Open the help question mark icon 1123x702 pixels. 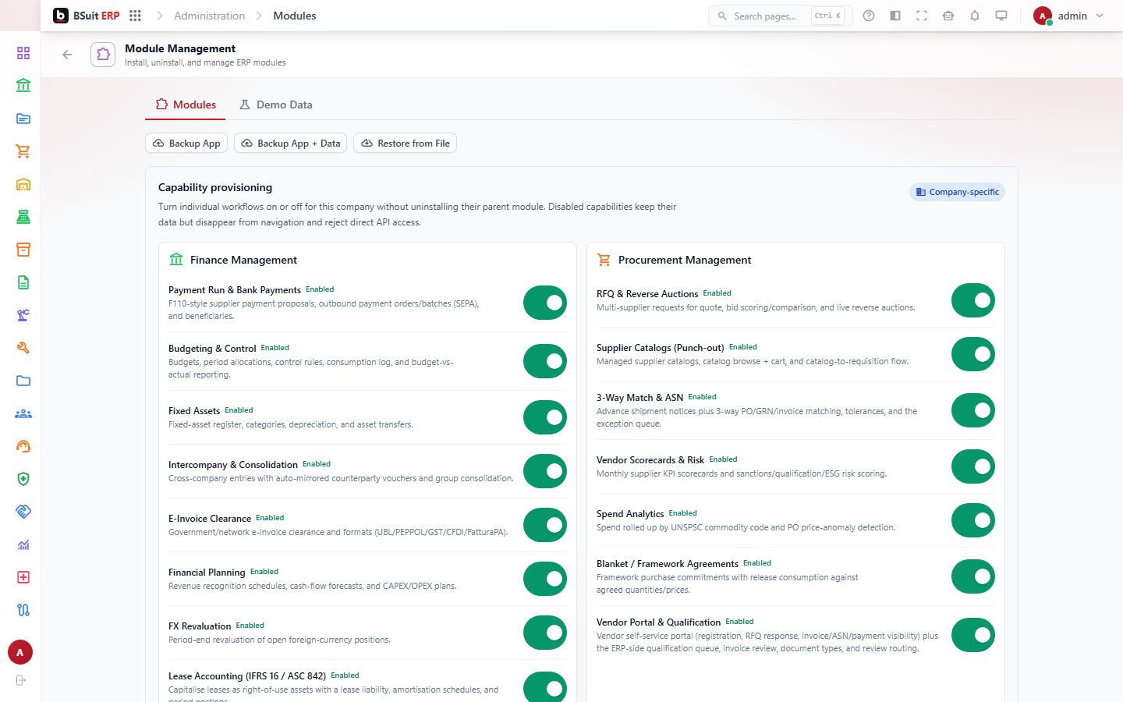pyautogui.click(x=869, y=16)
